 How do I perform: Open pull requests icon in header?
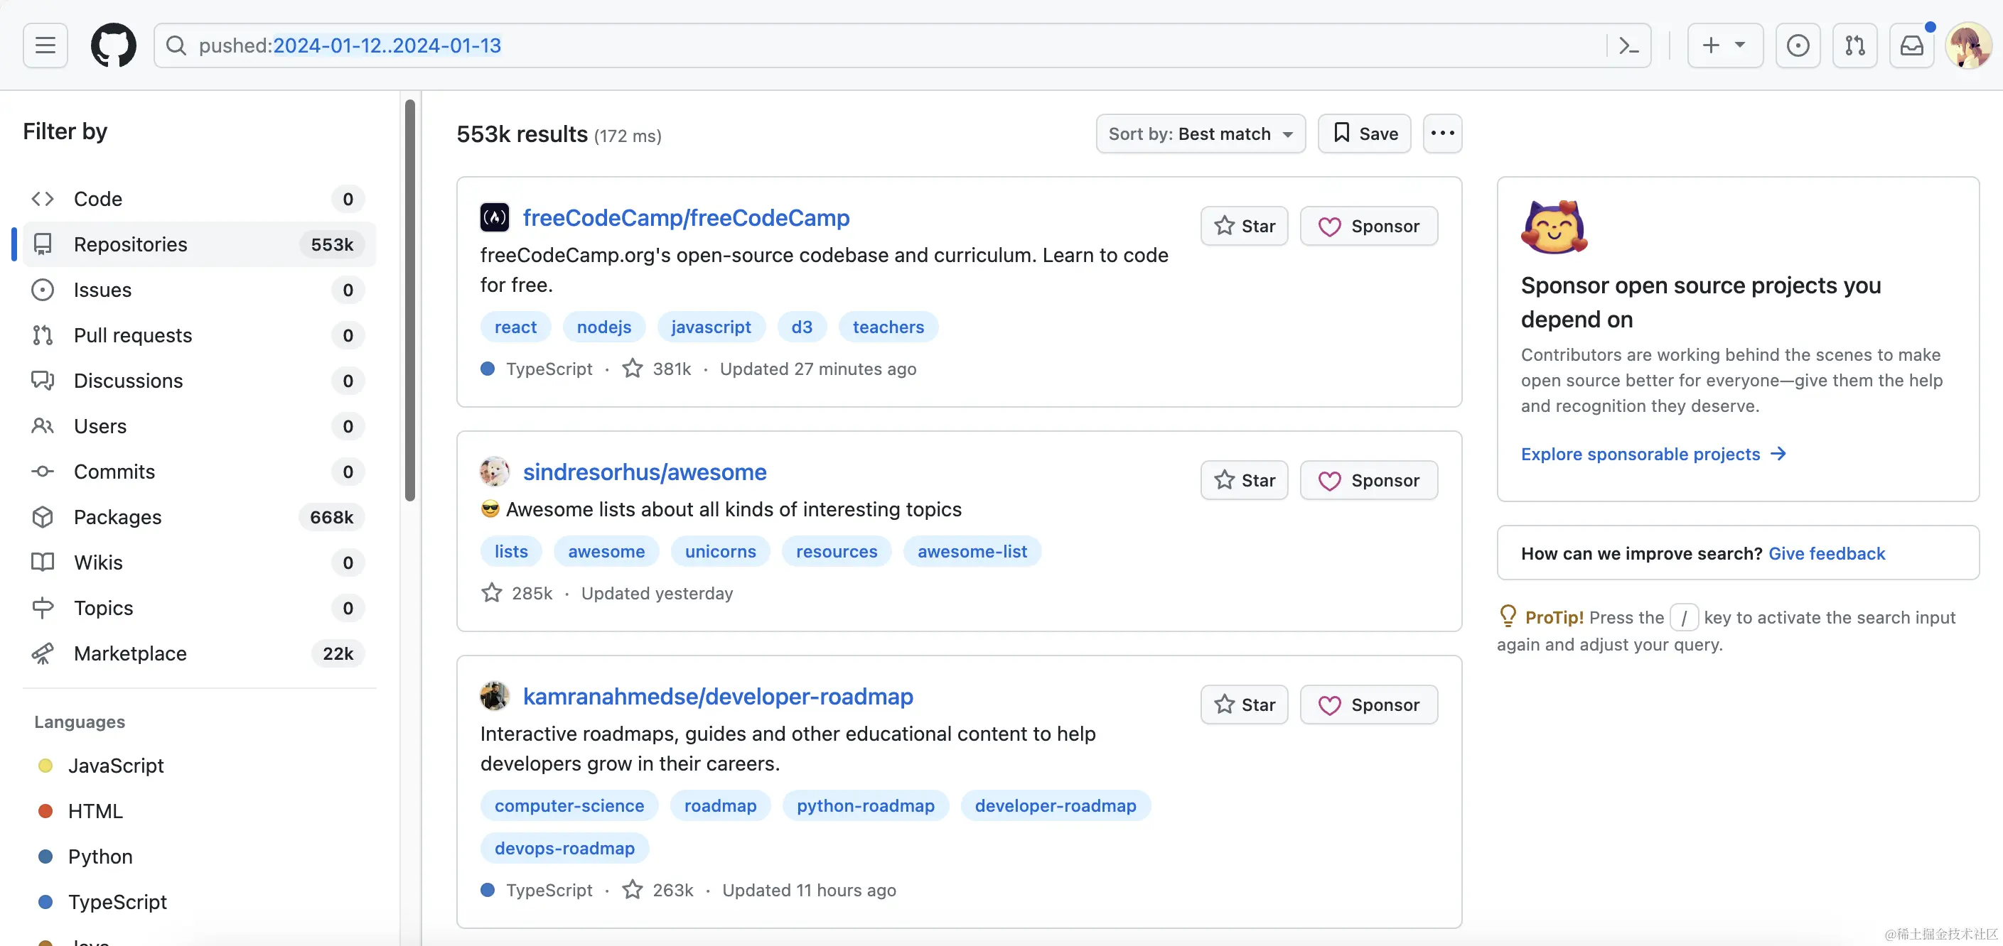click(1854, 45)
